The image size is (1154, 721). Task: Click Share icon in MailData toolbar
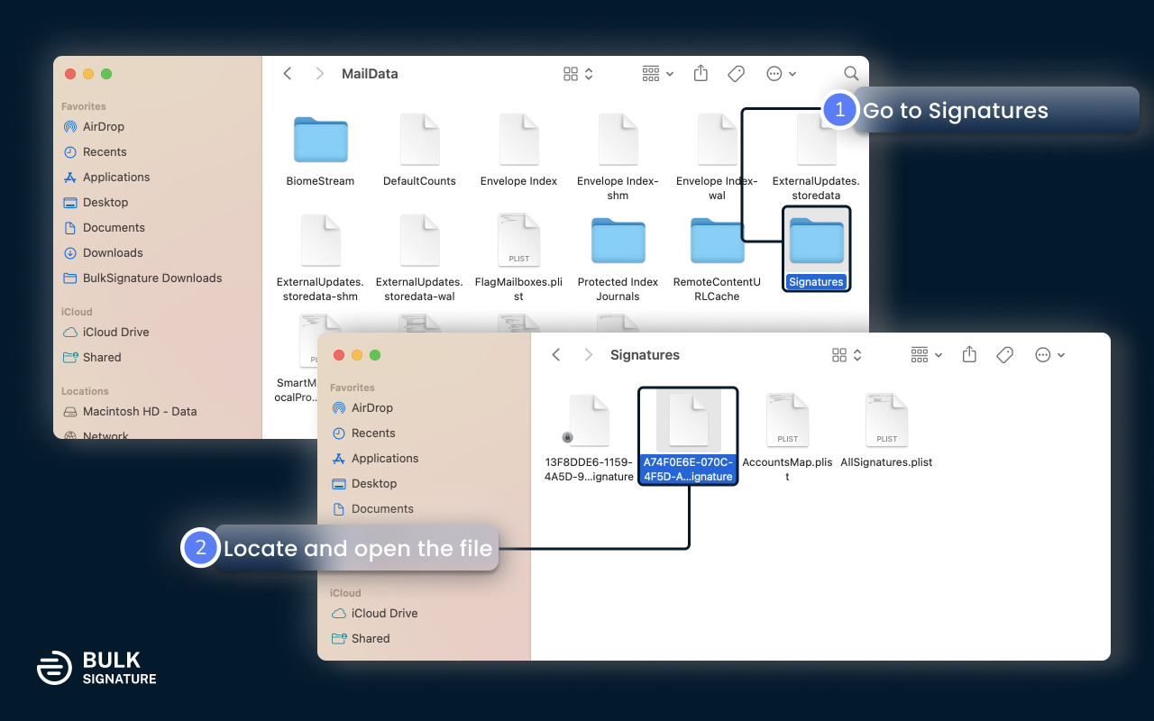point(701,73)
